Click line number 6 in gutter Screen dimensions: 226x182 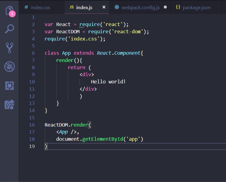click(x=33, y=53)
